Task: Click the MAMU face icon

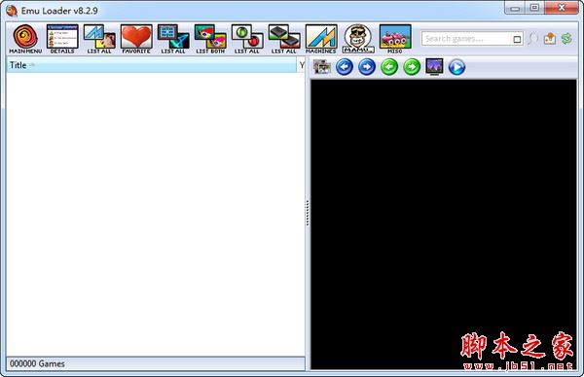Action: (x=358, y=39)
